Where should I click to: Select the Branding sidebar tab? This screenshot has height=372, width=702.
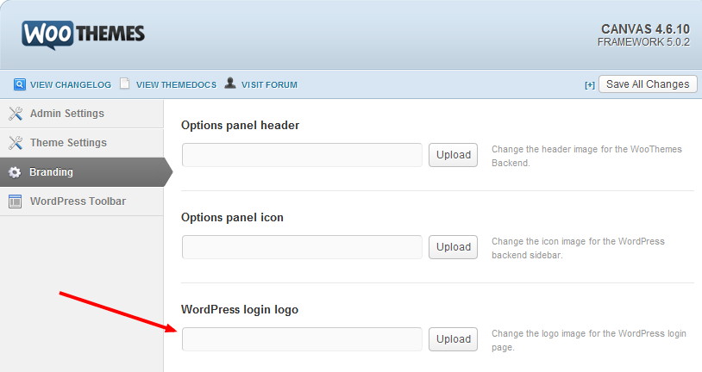[52, 172]
